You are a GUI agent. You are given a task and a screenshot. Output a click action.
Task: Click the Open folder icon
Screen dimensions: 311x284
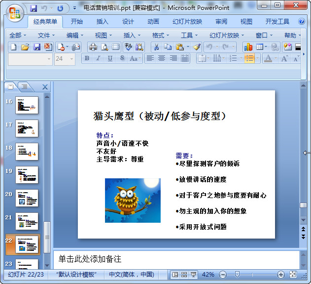point(25,47)
